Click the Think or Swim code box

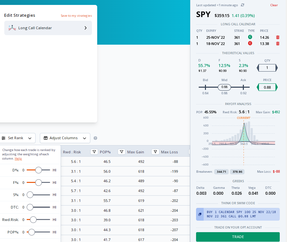tap(238, 214)
